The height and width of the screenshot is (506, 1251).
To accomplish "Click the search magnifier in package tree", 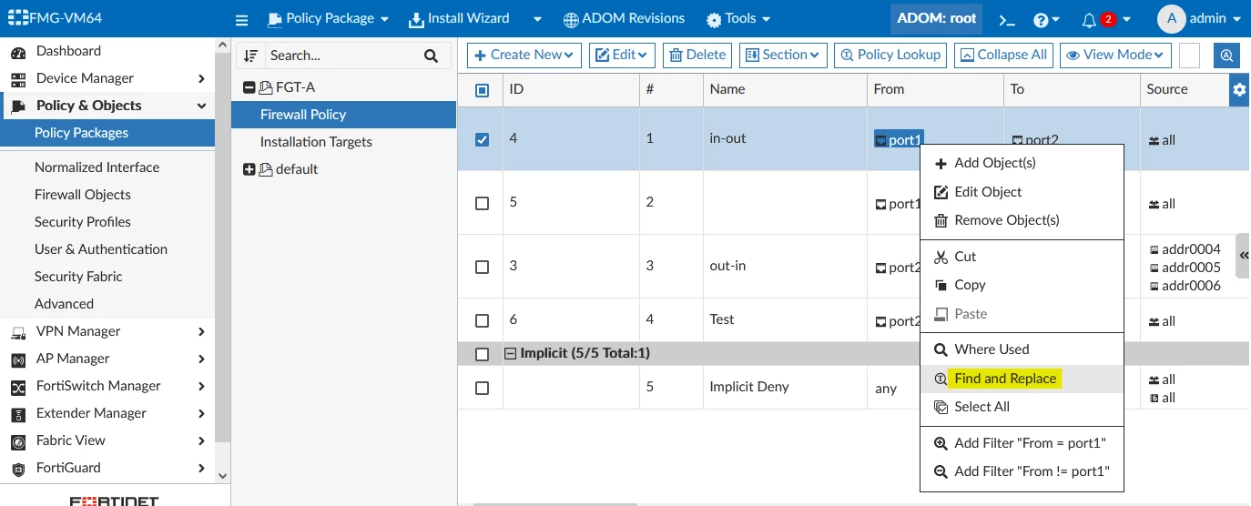I will point(432,56).
